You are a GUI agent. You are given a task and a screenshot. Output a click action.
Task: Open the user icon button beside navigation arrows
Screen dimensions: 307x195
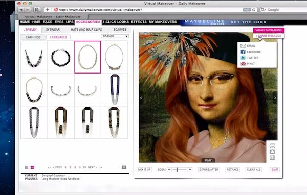click(x=37, y=10)
